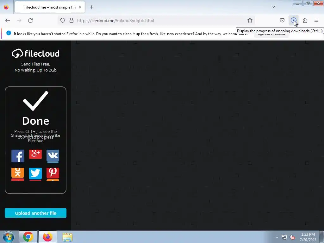Click the info icon in notification bar
This screenshot has height=243, width=324.
(9, 33)
